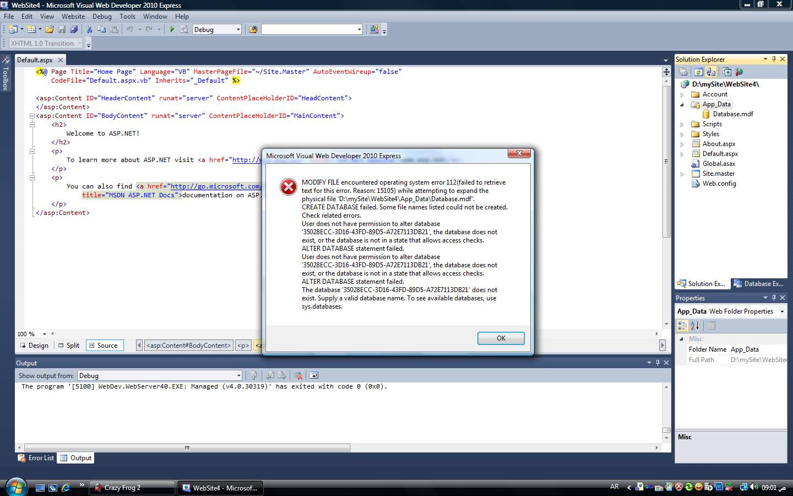The width and height of the screenshot is (793, 496).
Task: Click the Output horizontal scrollbar thumb
Action: click(x=187, y=448)
